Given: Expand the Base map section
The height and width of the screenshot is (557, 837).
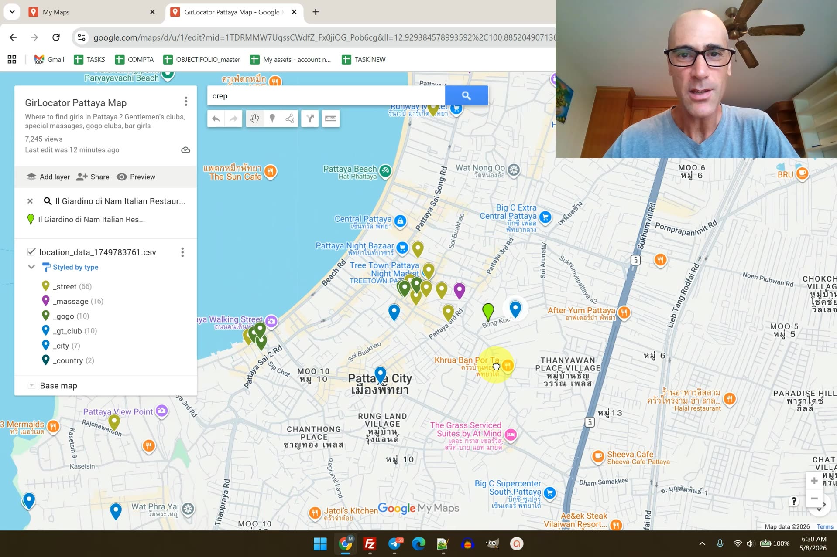Looking at the screenshot, I should (31, 385).
